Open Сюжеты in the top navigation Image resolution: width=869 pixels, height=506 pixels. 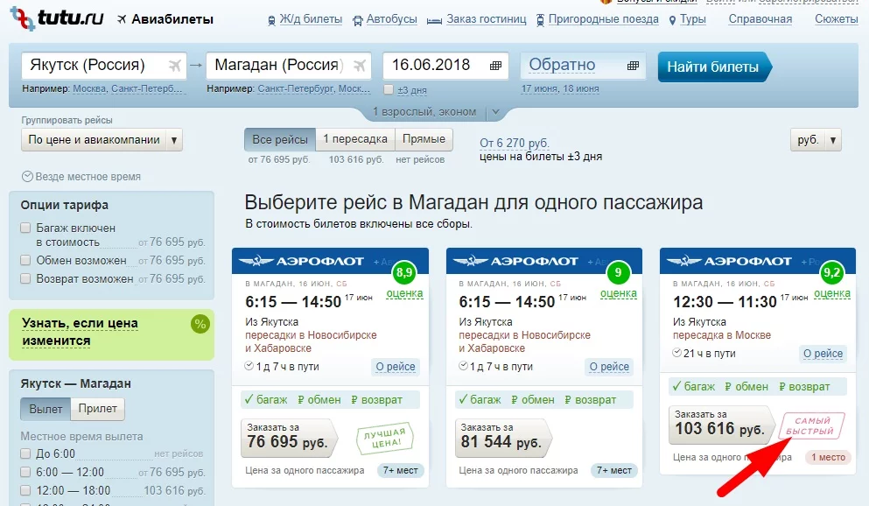pyautogui.click(x=837, y=19)
